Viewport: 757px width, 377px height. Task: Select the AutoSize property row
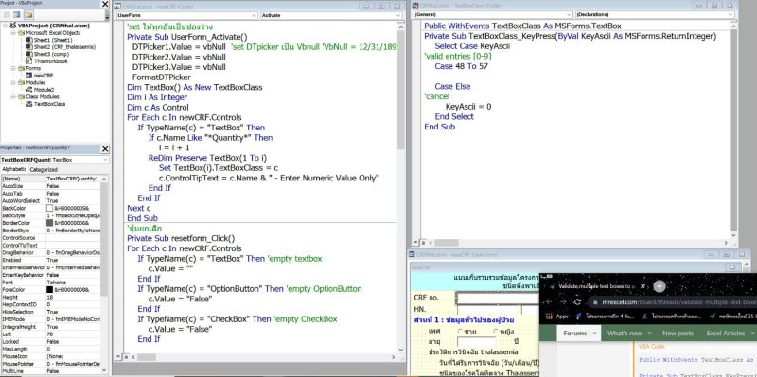point(51,186)
